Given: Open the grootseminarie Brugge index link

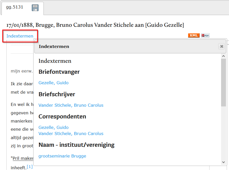Looking at the screenshot, I should pyautogui.click(x=62, y=156).
